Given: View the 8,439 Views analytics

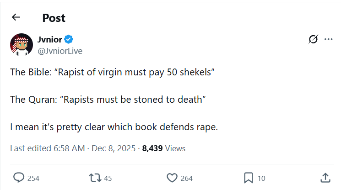Looking at the screenshot, I should 164,148.
